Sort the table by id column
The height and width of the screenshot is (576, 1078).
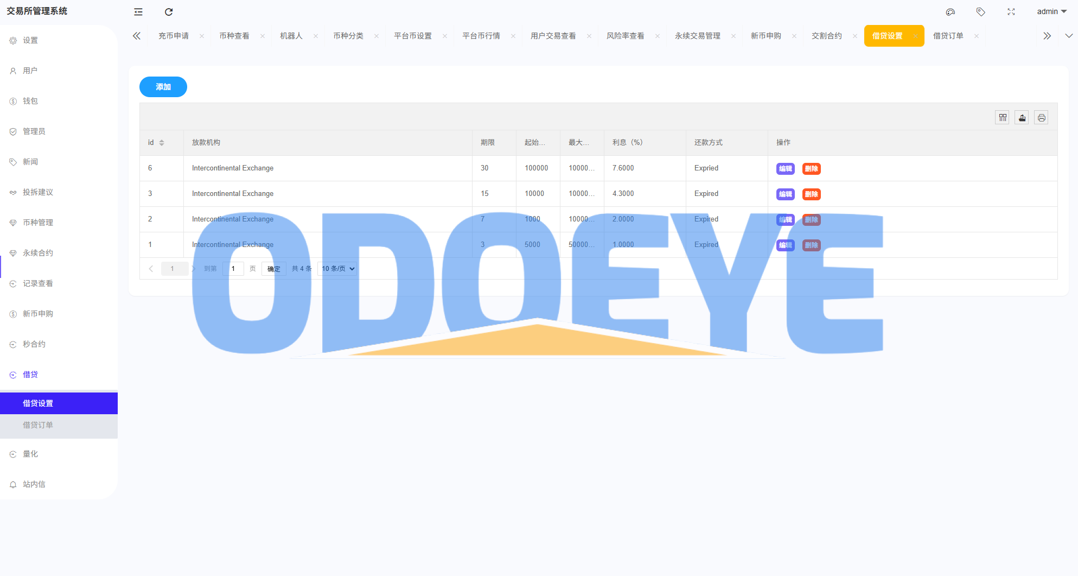[162, 142]
